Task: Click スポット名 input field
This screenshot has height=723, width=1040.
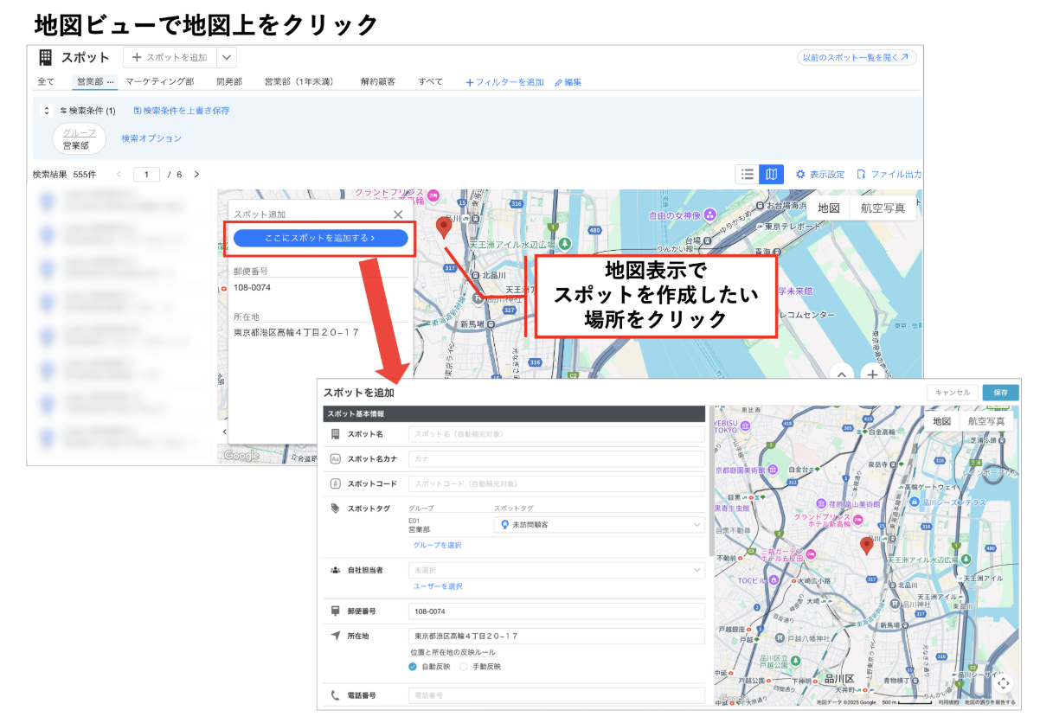Action: pyautogui.click(x=556, y=434)
